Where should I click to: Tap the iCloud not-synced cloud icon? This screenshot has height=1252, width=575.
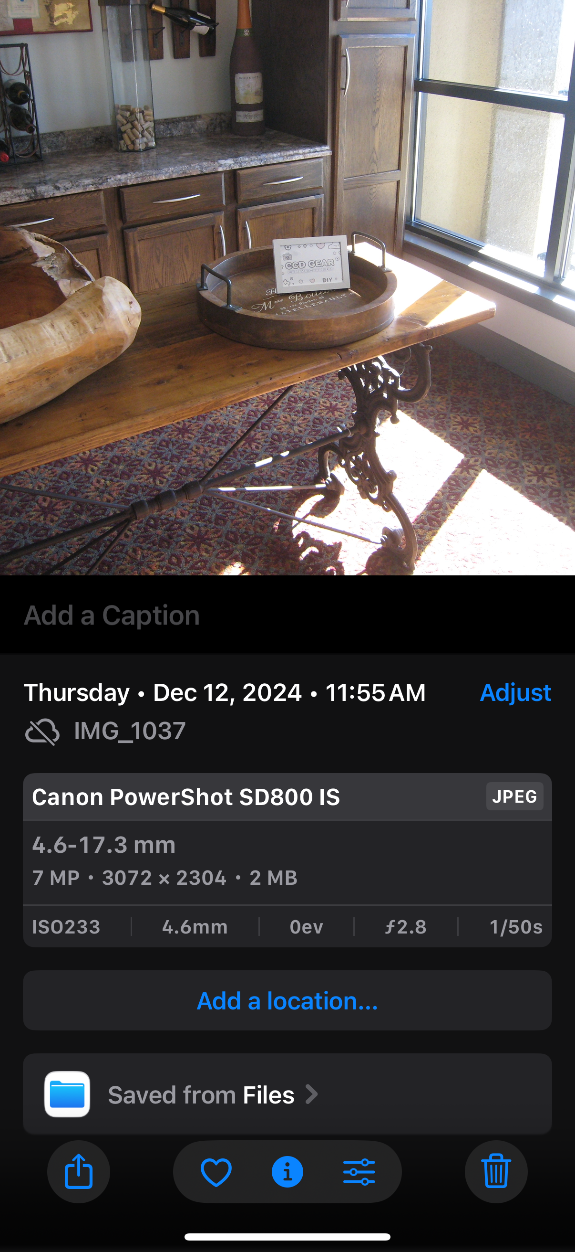(x=42, y=732)
